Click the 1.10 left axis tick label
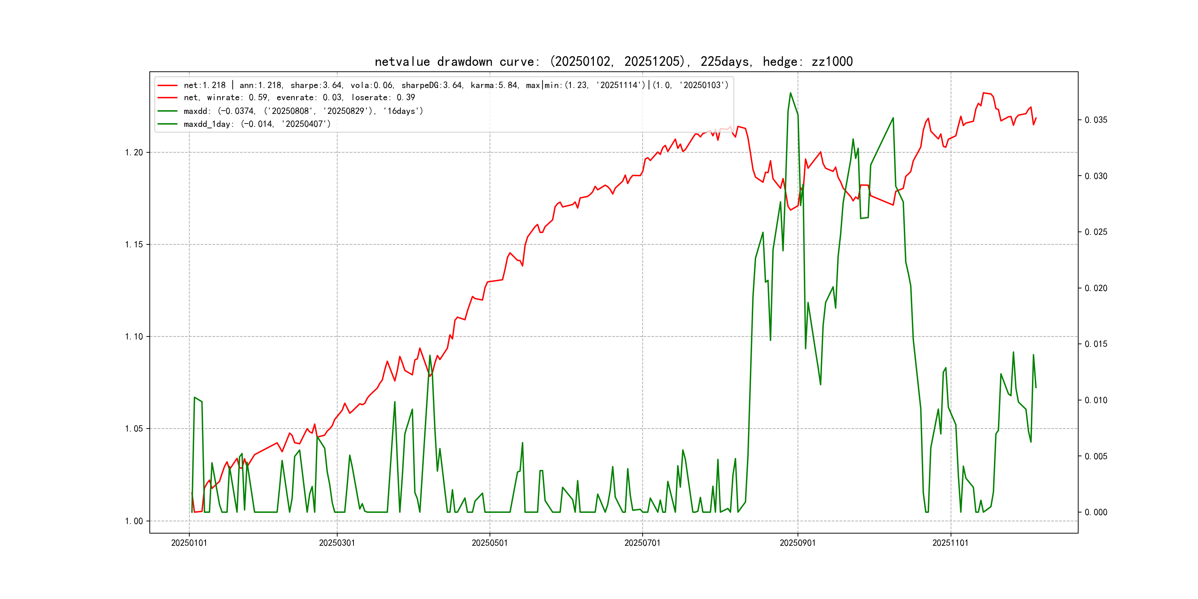This screenshot has width=1198, height=599. 134,337
